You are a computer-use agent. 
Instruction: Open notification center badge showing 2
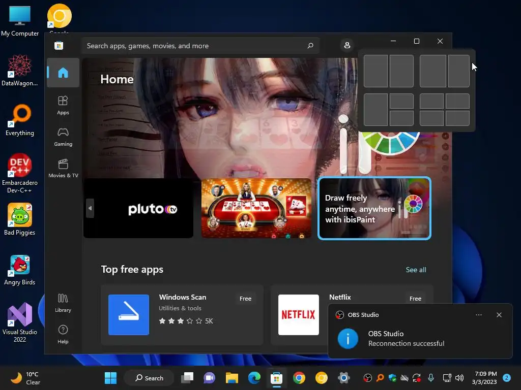click(507, 378)
